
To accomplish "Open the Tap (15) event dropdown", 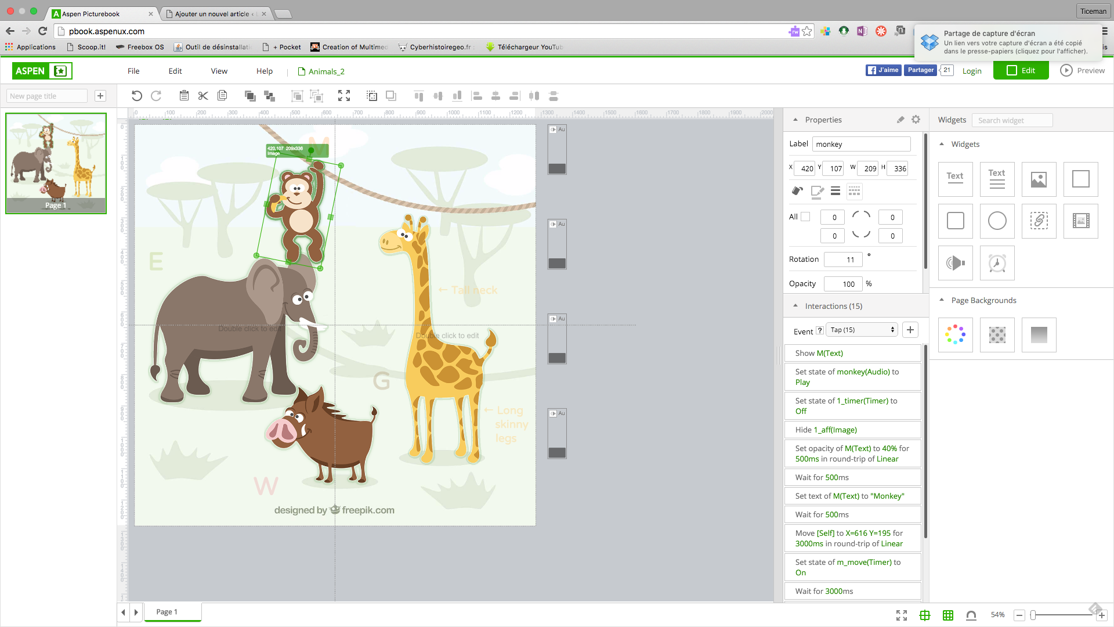I will pos(862,330).
